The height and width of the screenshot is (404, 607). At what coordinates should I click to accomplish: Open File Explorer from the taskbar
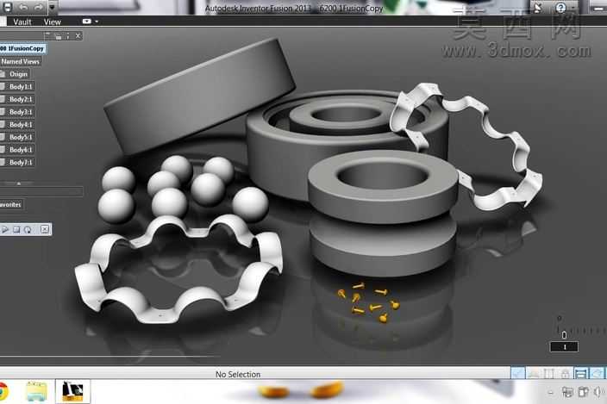[36, 392]
